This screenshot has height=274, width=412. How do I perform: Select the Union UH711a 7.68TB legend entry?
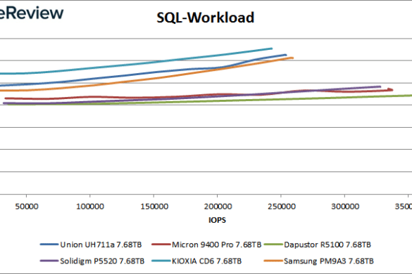click(91, 244)
